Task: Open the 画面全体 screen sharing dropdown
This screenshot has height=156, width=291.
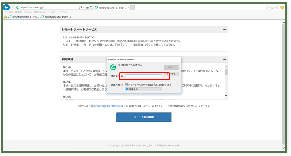Action: pos(144,89)
